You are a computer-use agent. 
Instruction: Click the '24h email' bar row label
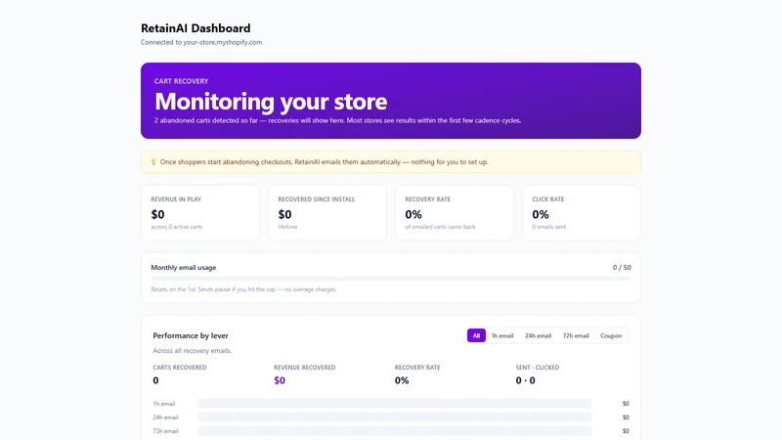click(x=165, y=418)
